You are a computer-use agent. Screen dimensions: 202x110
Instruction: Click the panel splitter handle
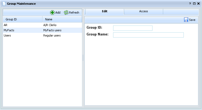click(83, 58)
